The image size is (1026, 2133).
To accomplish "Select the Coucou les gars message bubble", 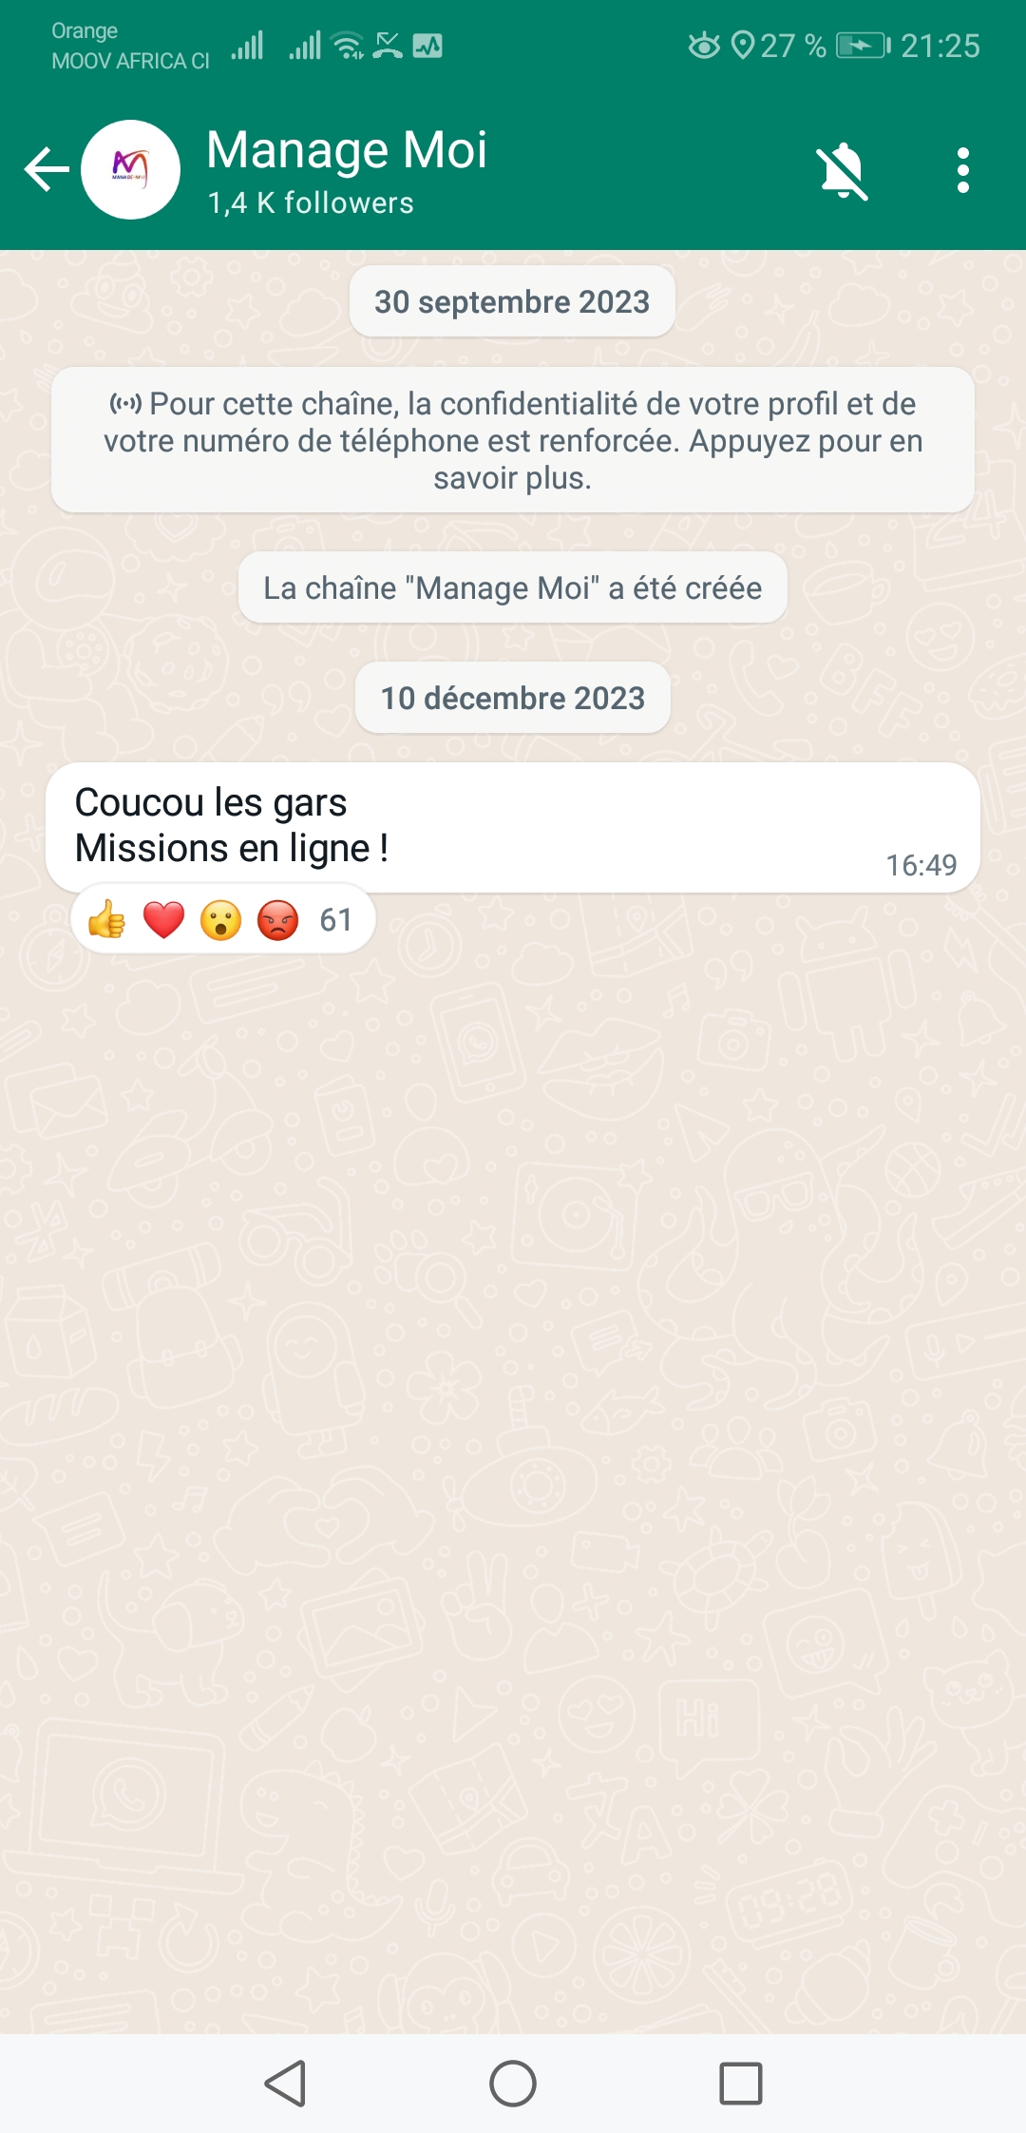I will pos(513,827).
